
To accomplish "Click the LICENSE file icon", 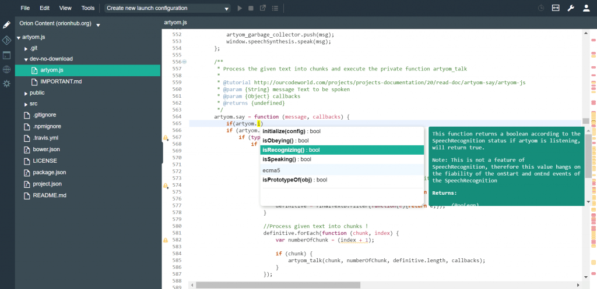I will [x=26, y=161].
